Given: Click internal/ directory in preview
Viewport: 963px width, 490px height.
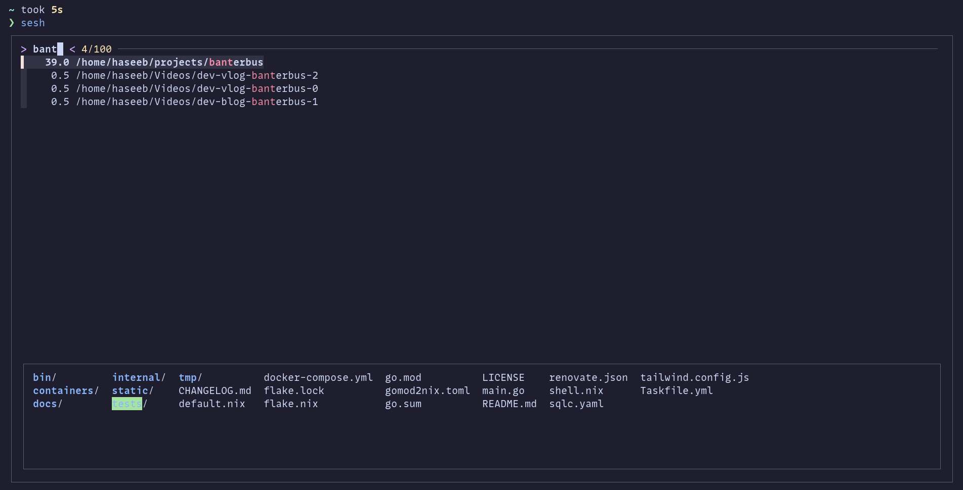Looking at the screenshot, I should [139, 377].
